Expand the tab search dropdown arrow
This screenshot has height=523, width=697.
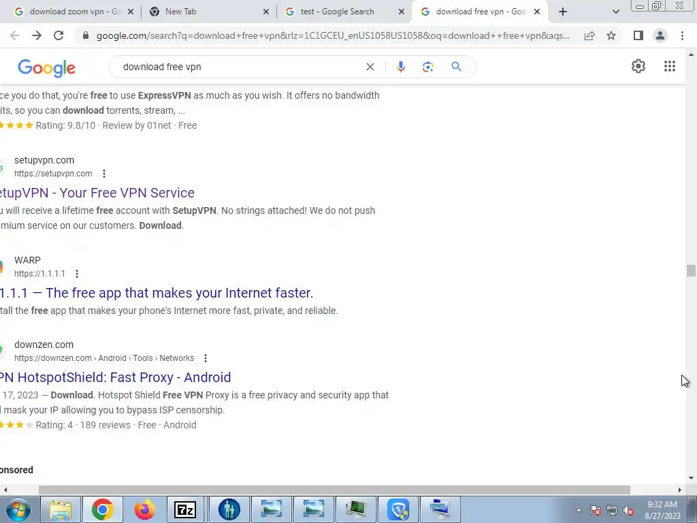[615, 12]
